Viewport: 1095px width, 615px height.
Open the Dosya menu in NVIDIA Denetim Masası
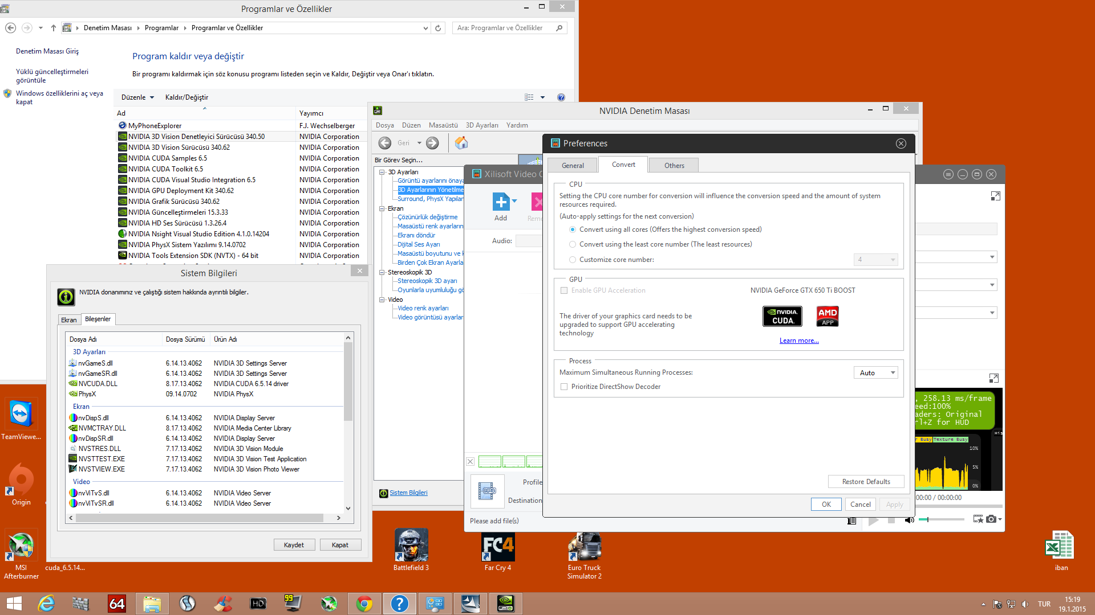click(385, 125)
